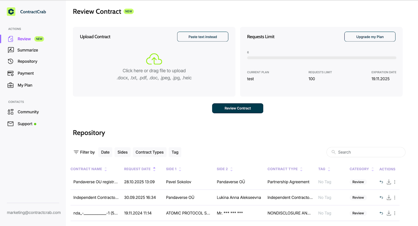Open more options for Independent Contractor row
418x226 pixels.
394,198
